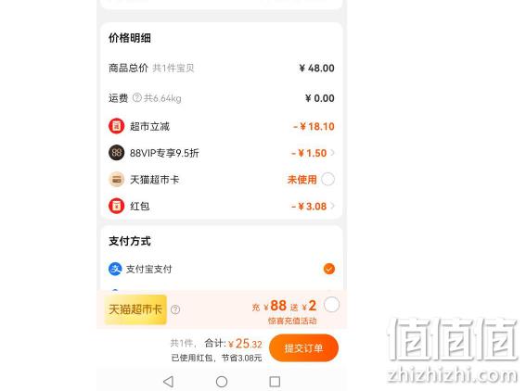526x391 pixels.
Task: Open the -¥1.50 VIP discount amount
Action: (x=309, y=153)
